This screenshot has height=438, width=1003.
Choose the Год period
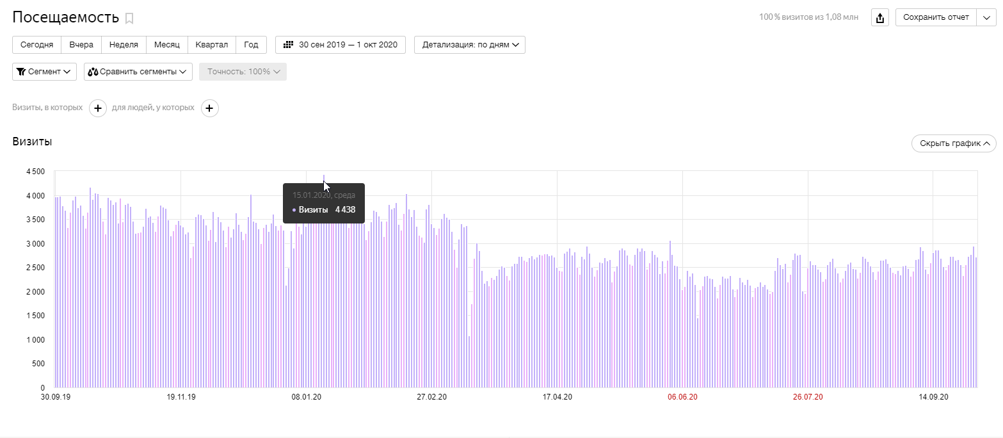coord(251,45)
